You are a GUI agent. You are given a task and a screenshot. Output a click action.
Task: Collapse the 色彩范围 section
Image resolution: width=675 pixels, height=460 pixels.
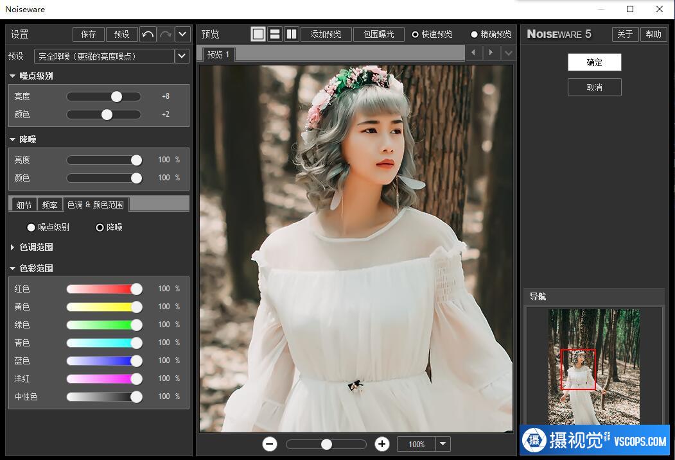[12, 268]
